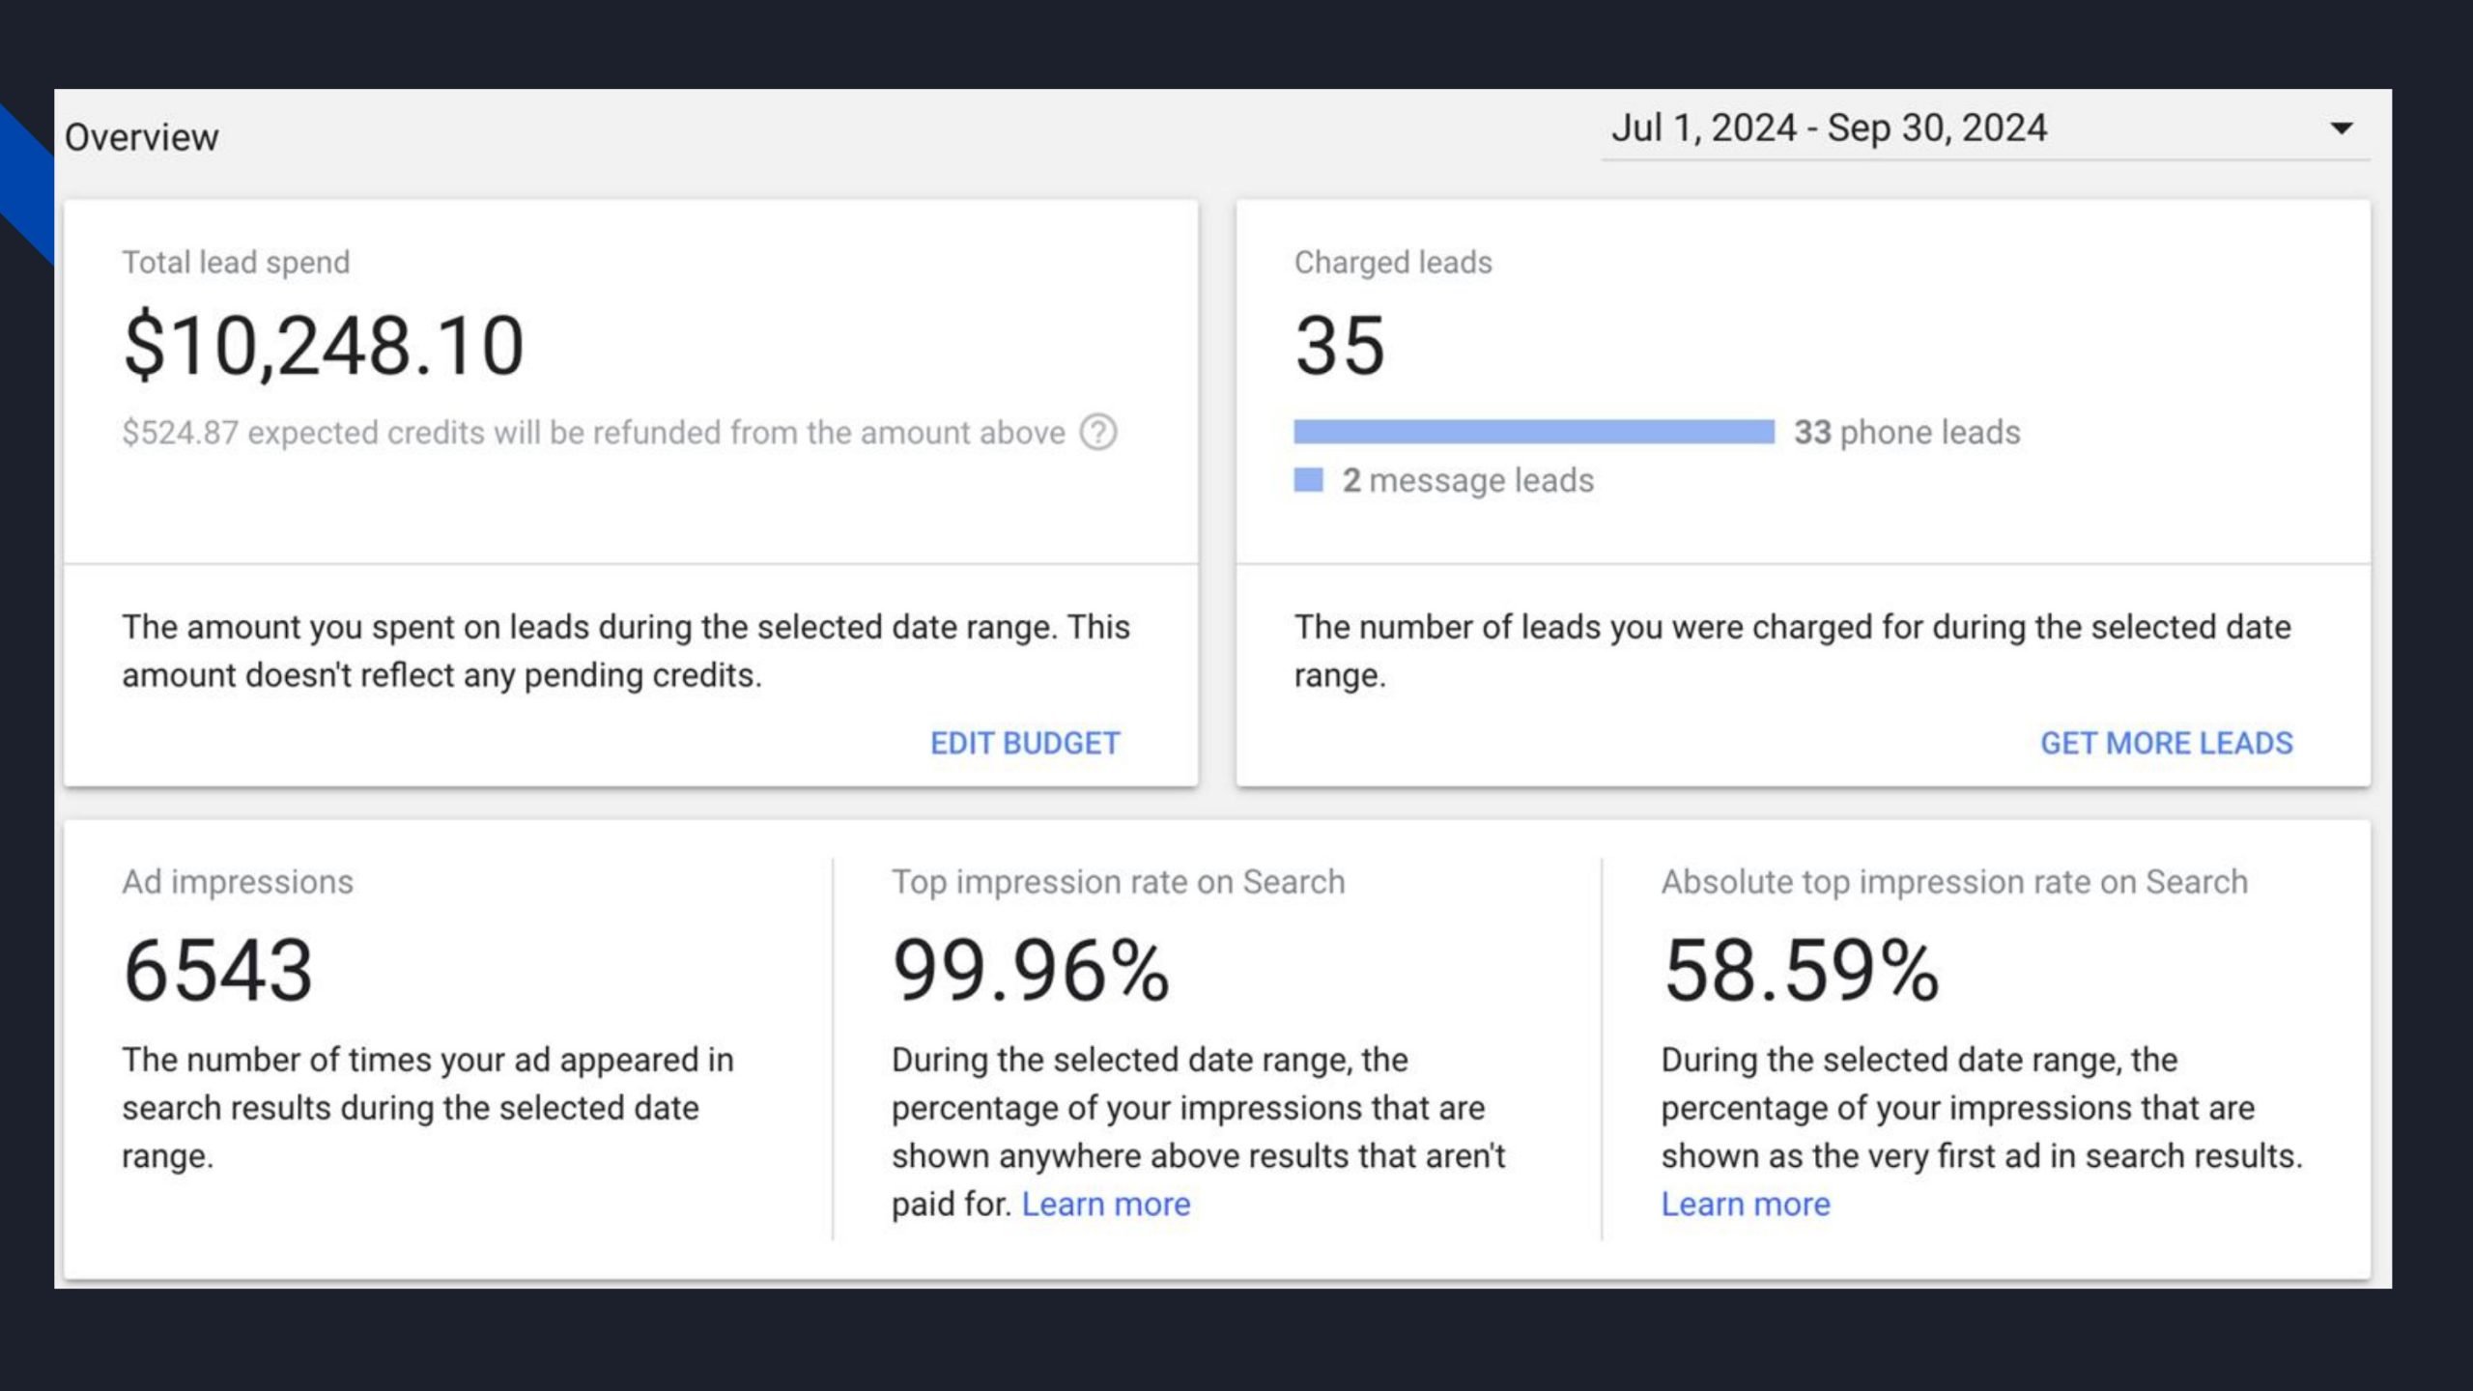Click the message leads blue square swatch
The height and width of the screenshot is (1391, 2473).
[x=1308, y=480]
